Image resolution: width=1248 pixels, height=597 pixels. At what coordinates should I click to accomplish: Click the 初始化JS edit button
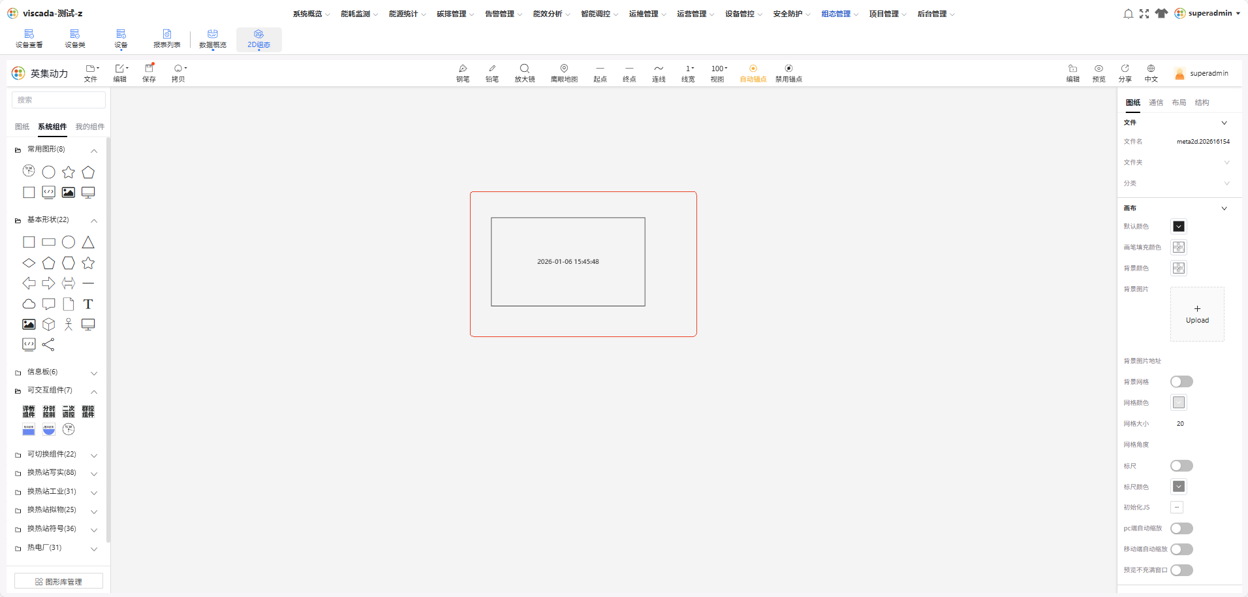pos(1177,508)
